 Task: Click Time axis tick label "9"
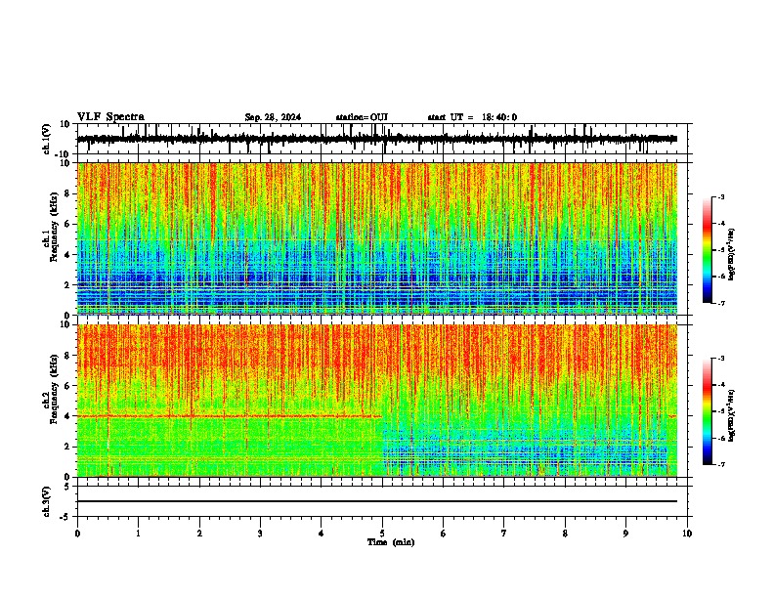coord(625,534)
